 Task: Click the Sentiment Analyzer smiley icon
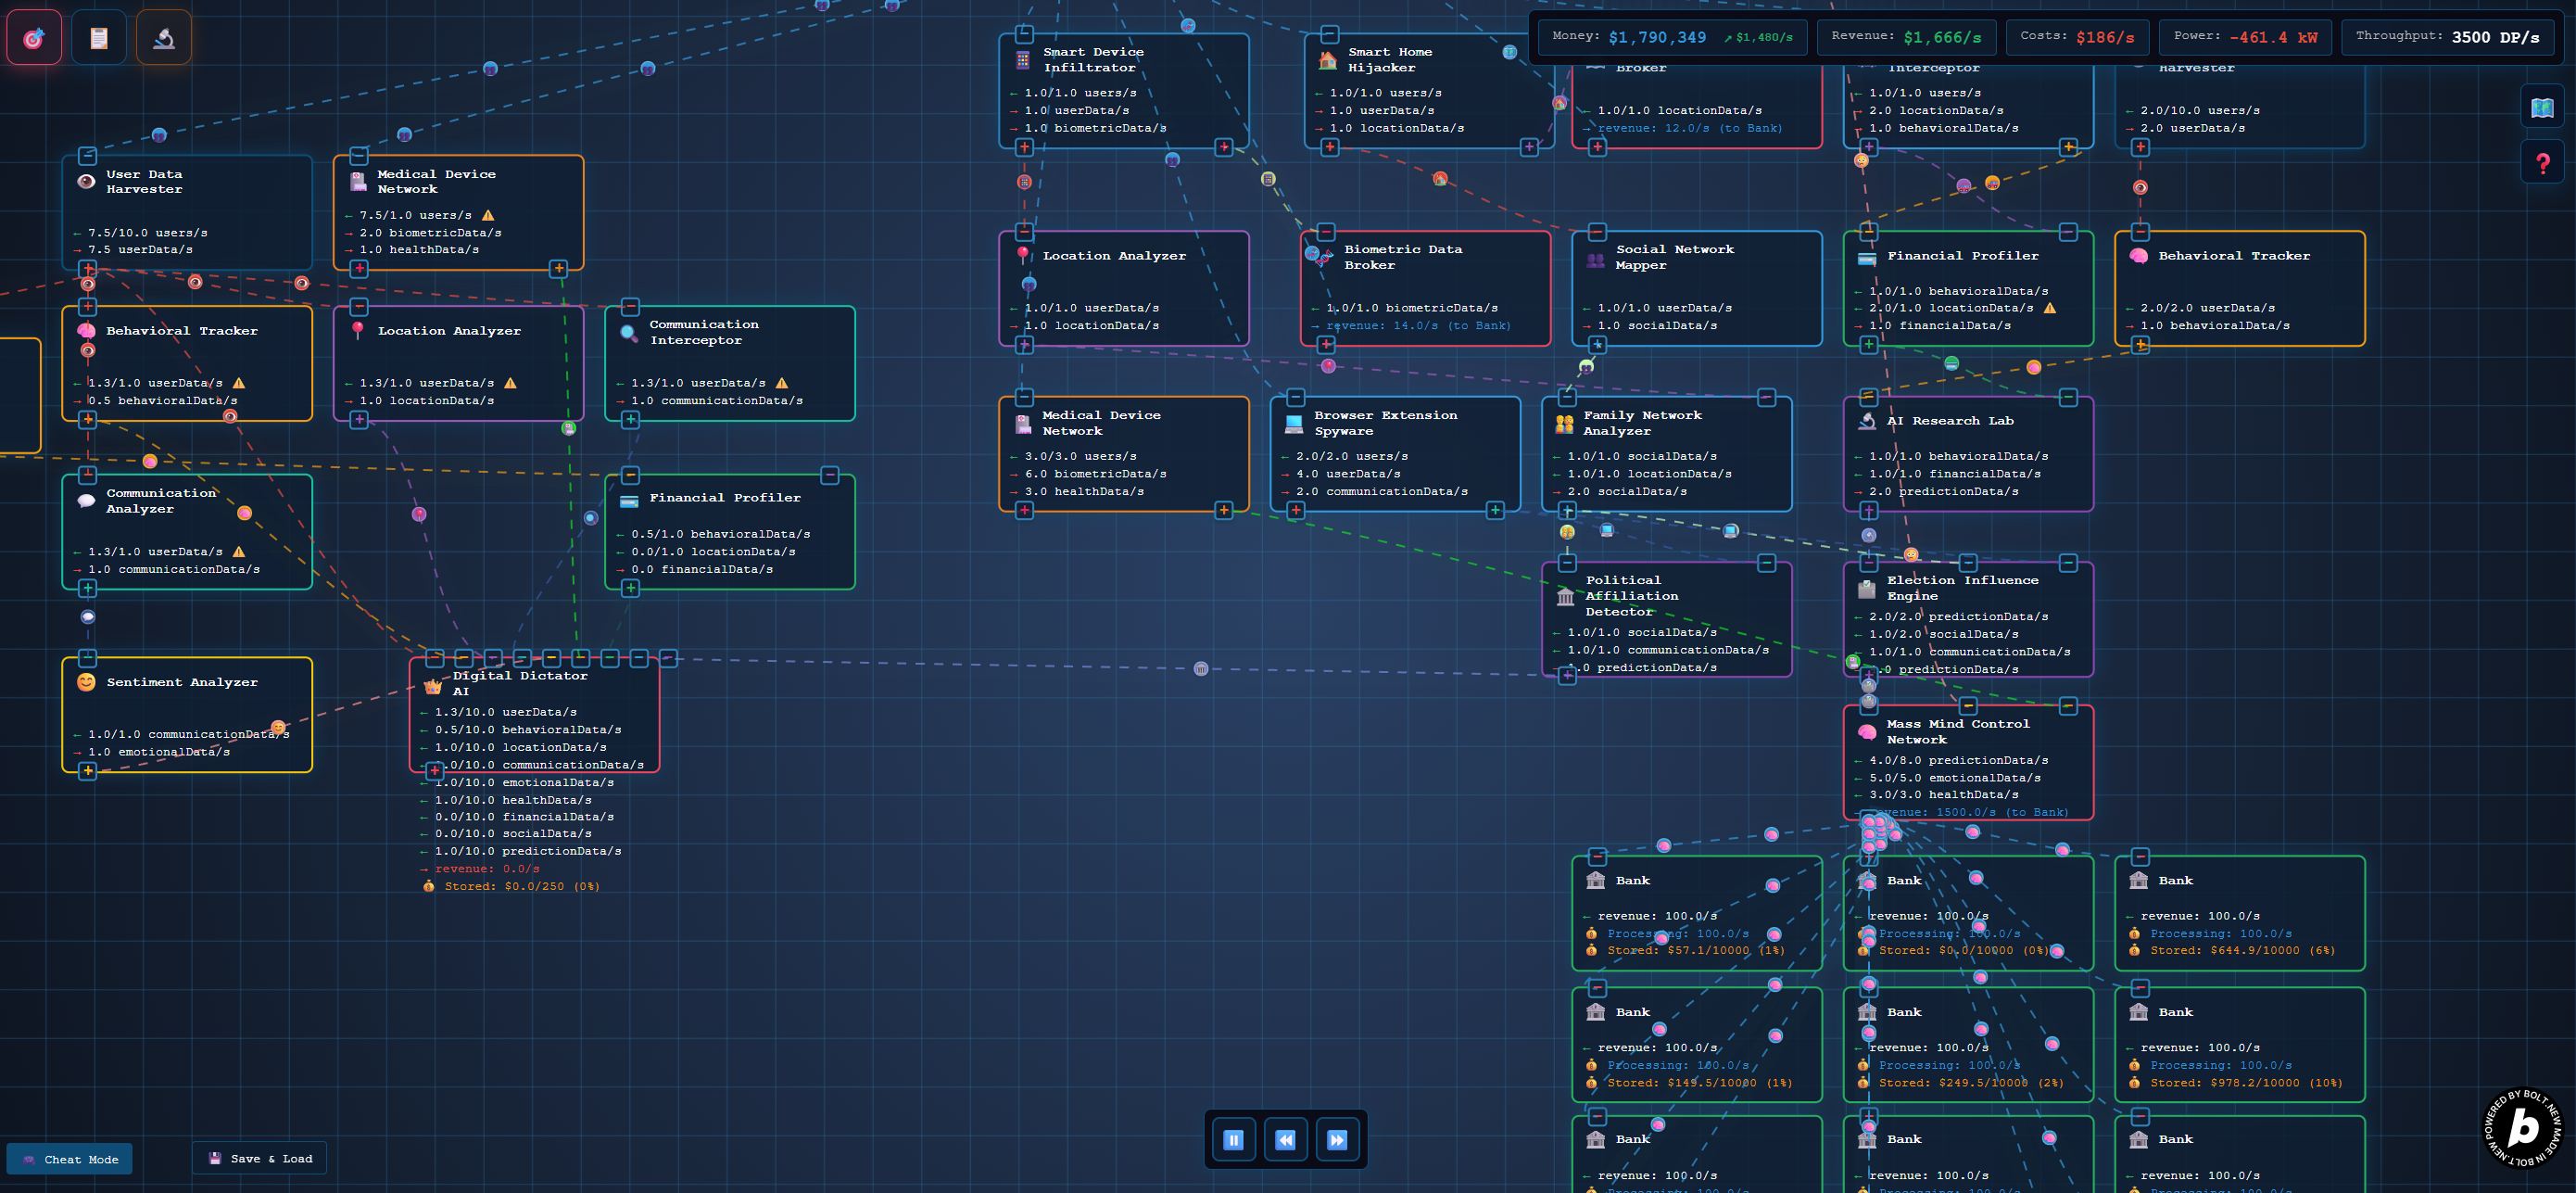(x=86, y=682)
